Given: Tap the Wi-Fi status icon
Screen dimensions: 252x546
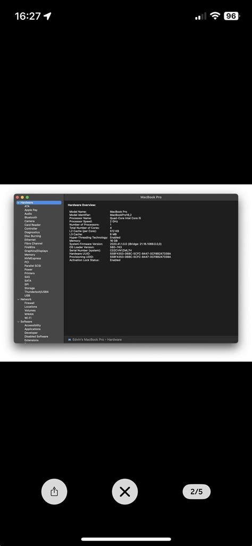Looking at the screenshot, I should pos(215,16).
